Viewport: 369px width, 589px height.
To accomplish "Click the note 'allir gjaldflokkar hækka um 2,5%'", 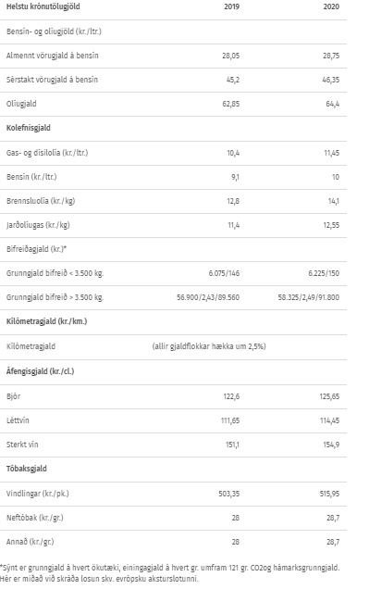I will coord(209,346).
